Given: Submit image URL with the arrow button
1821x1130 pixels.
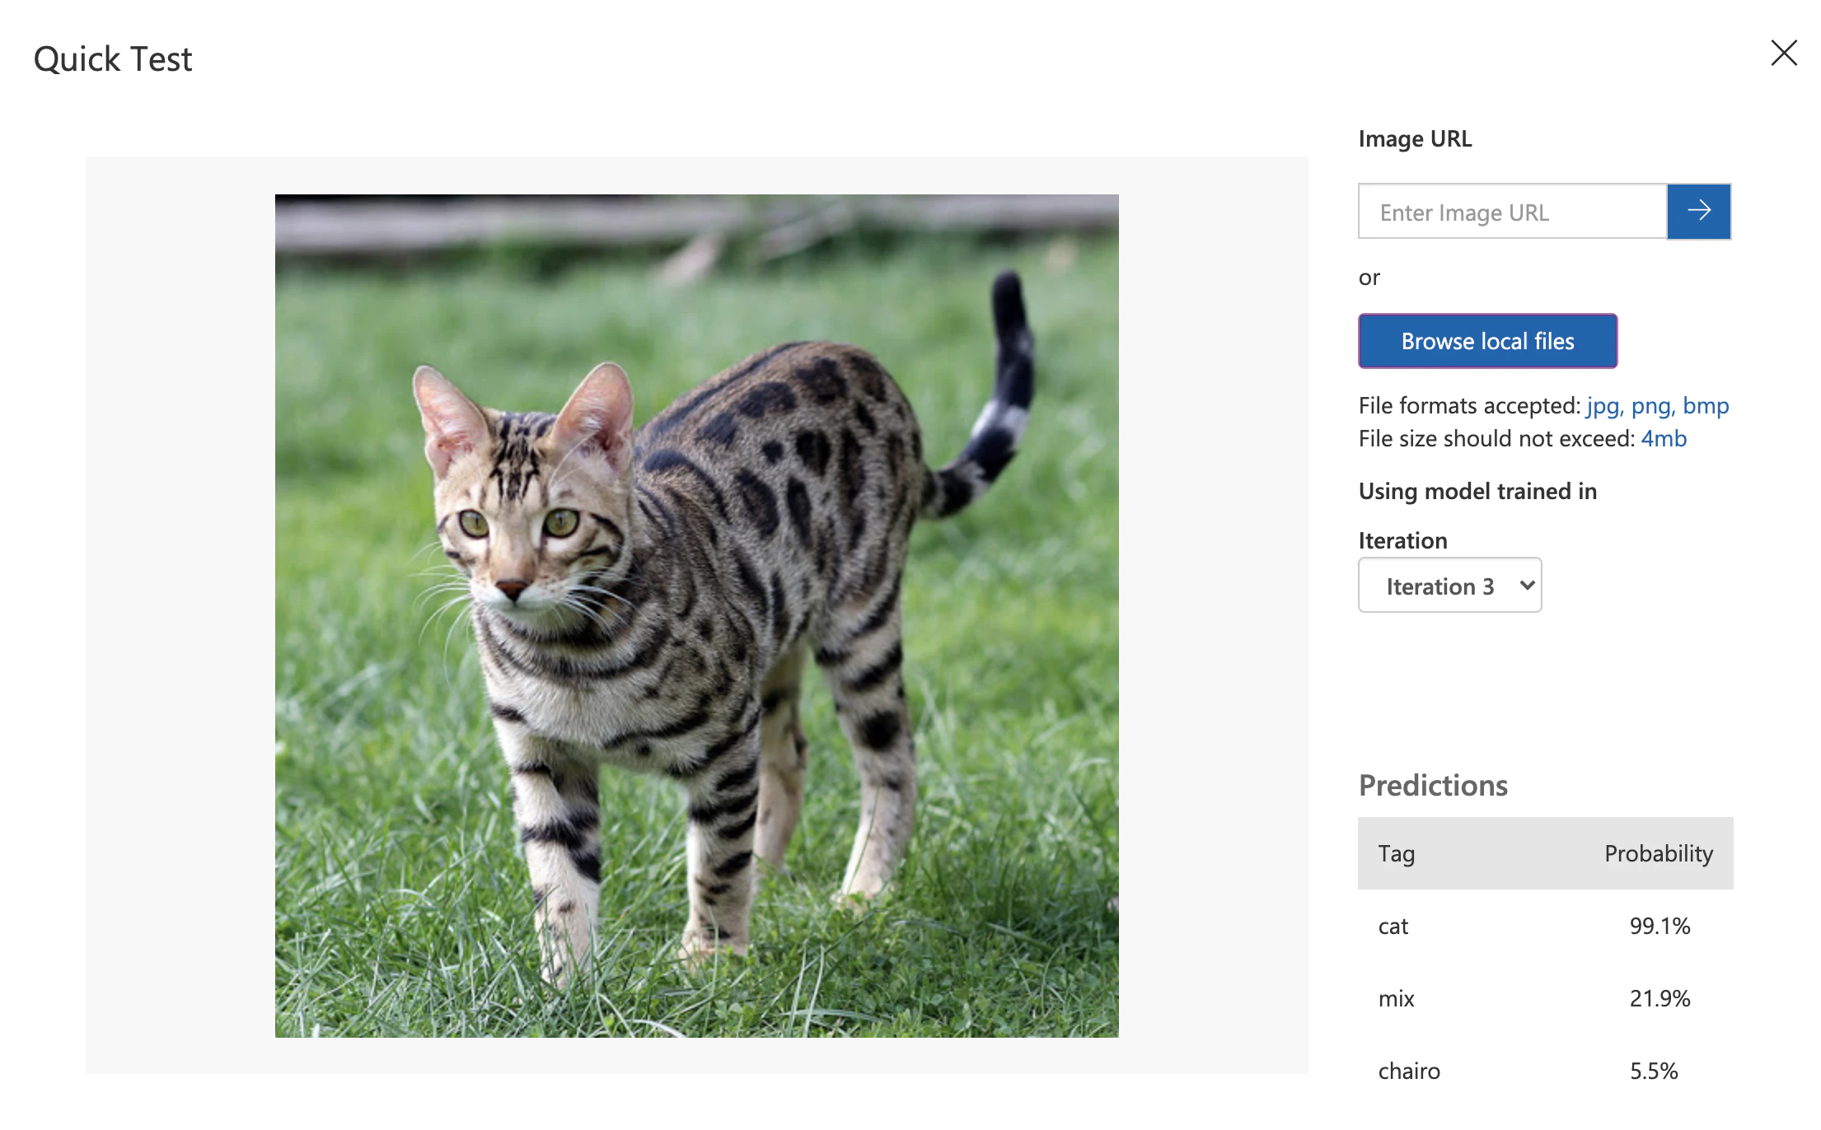Looking at the screenshot, I should pos(1698,212).
